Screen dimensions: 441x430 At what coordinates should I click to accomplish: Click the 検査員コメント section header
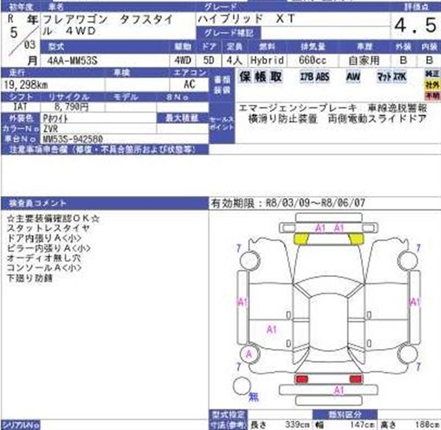105,203
